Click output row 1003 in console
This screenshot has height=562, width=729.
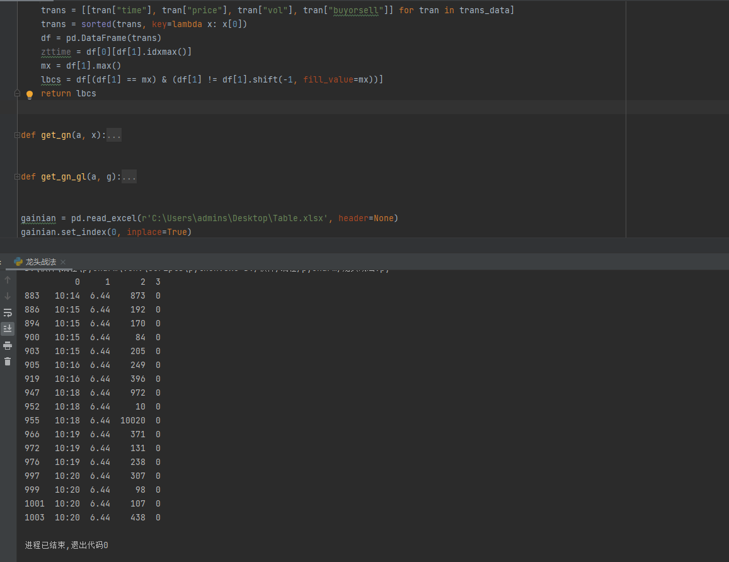coord(93,518)
